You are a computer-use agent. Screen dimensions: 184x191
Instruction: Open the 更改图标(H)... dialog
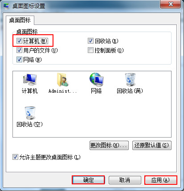pyautogui.click(x=109, y=145)
